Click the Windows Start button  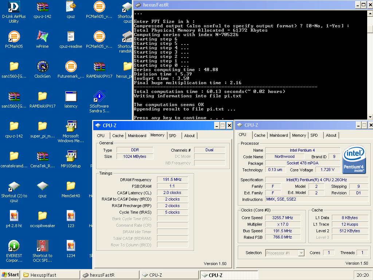pyautogui.click(x=10, y=275)
